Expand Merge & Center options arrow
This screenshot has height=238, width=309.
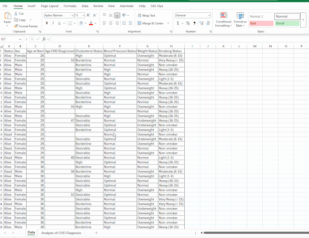pyautogui.click(x=168, y=23)
